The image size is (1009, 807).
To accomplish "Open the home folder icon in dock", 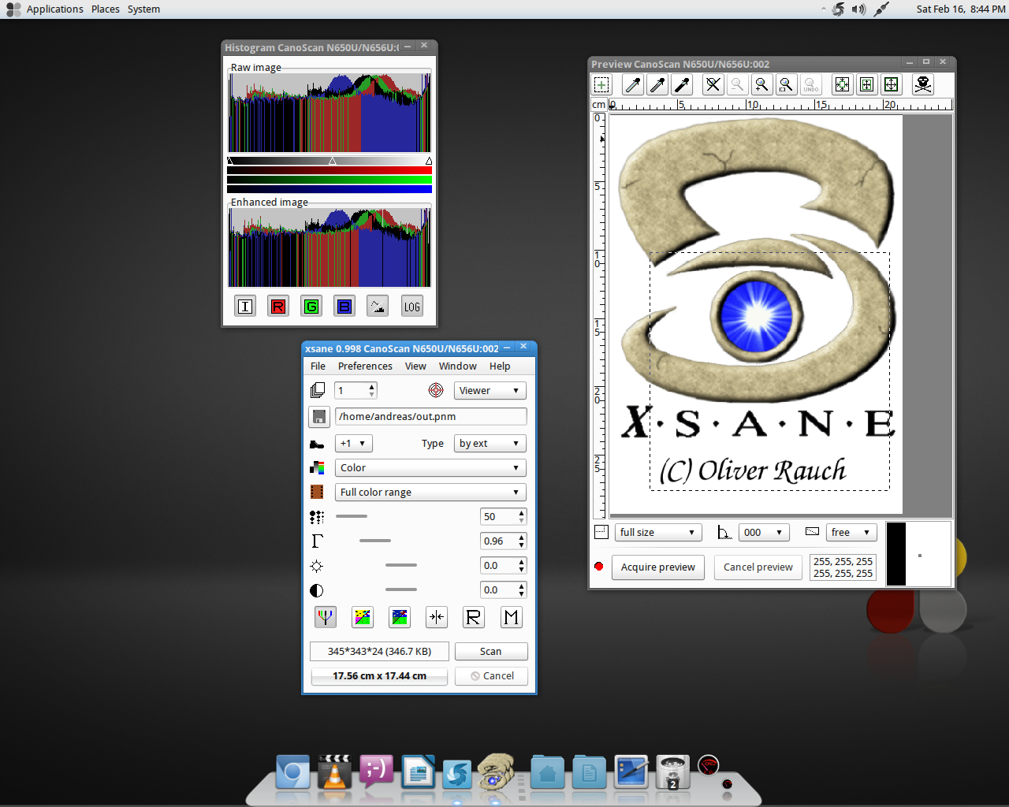I will pyautogui.click(x=547, y=772).
